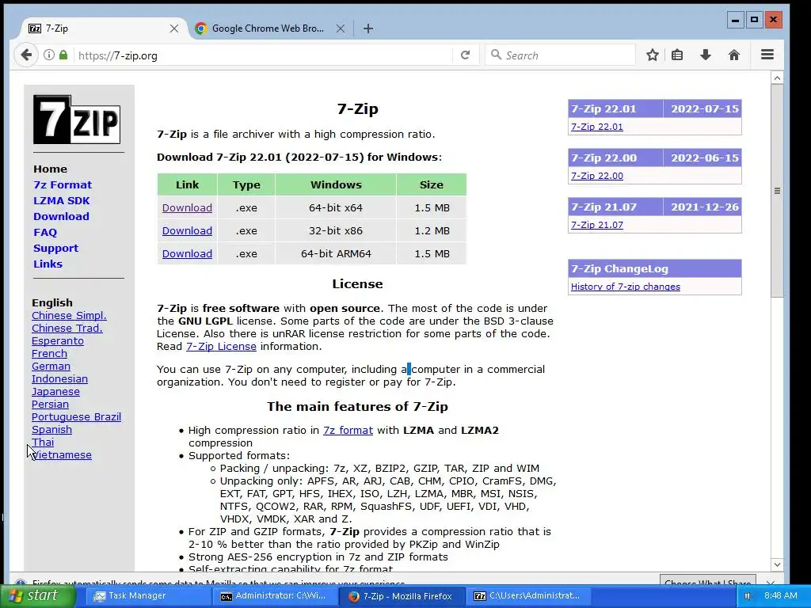Open the LZMA SDK page

[x=62, y=200]
